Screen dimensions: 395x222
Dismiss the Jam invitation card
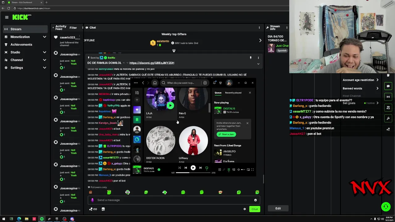tap(247, 123)
